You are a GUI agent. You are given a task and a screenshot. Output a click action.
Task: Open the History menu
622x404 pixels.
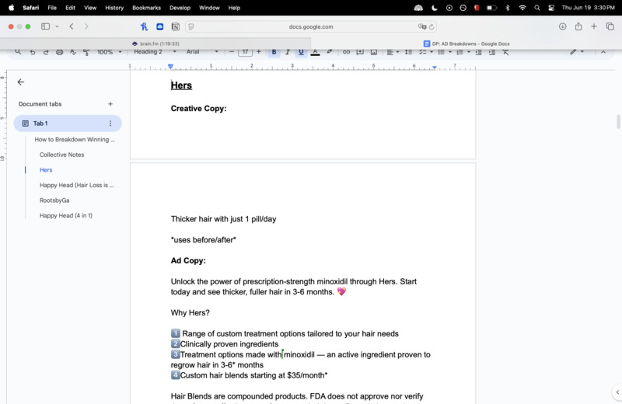114,8
